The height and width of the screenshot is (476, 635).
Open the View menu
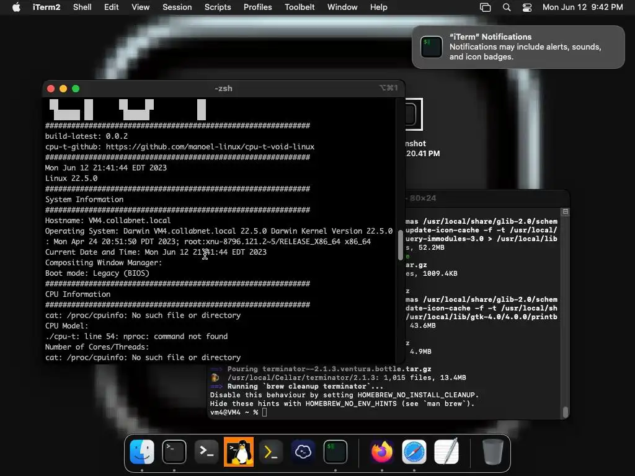tap(141, 7)
